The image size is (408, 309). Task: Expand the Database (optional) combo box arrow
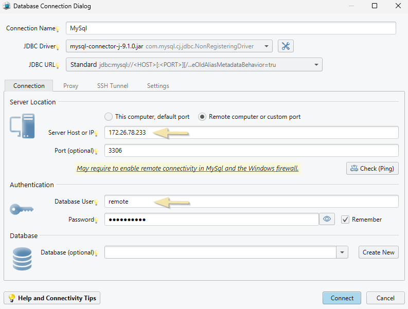(343, 252)
